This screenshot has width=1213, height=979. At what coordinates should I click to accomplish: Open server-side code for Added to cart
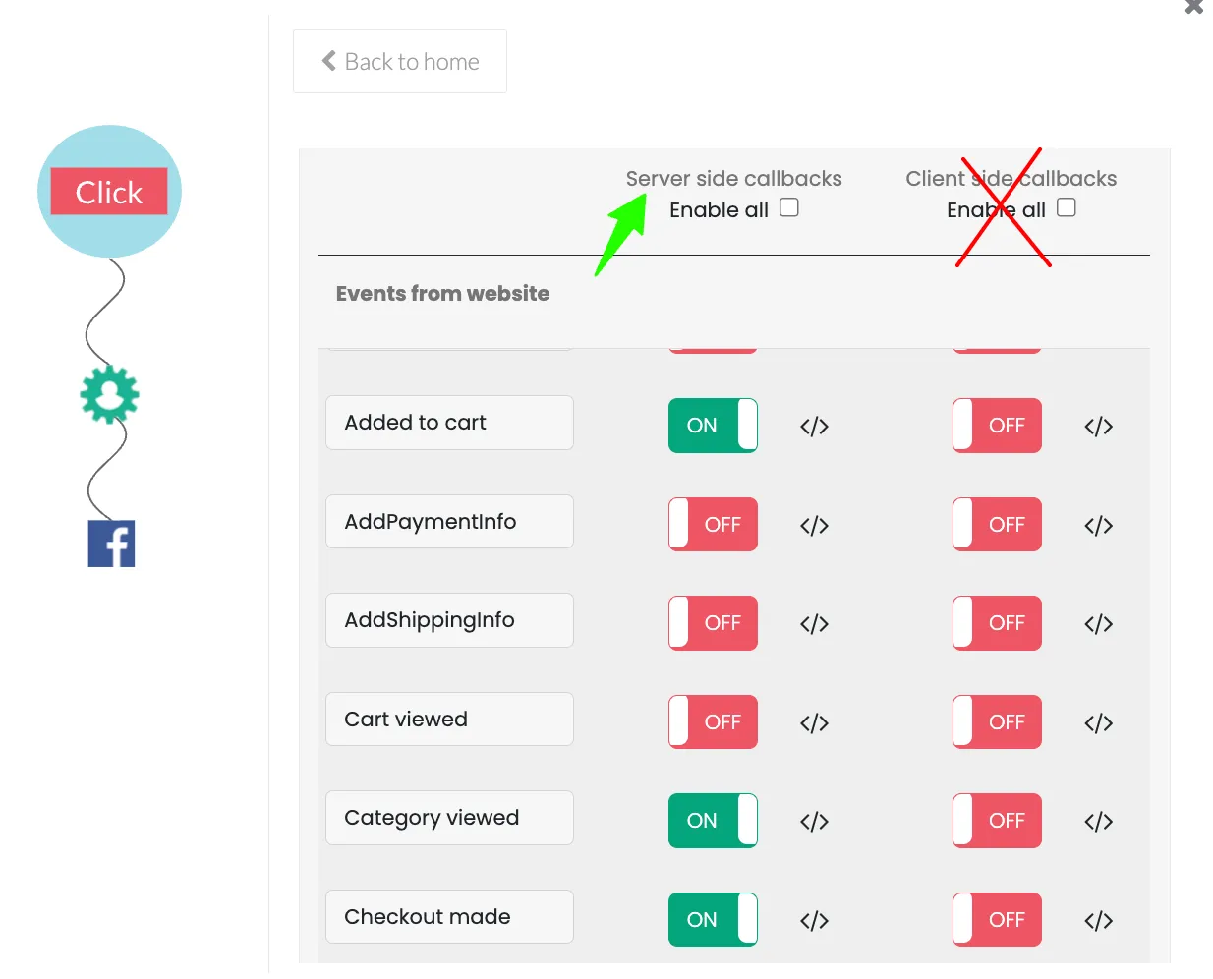coord(814,427)
